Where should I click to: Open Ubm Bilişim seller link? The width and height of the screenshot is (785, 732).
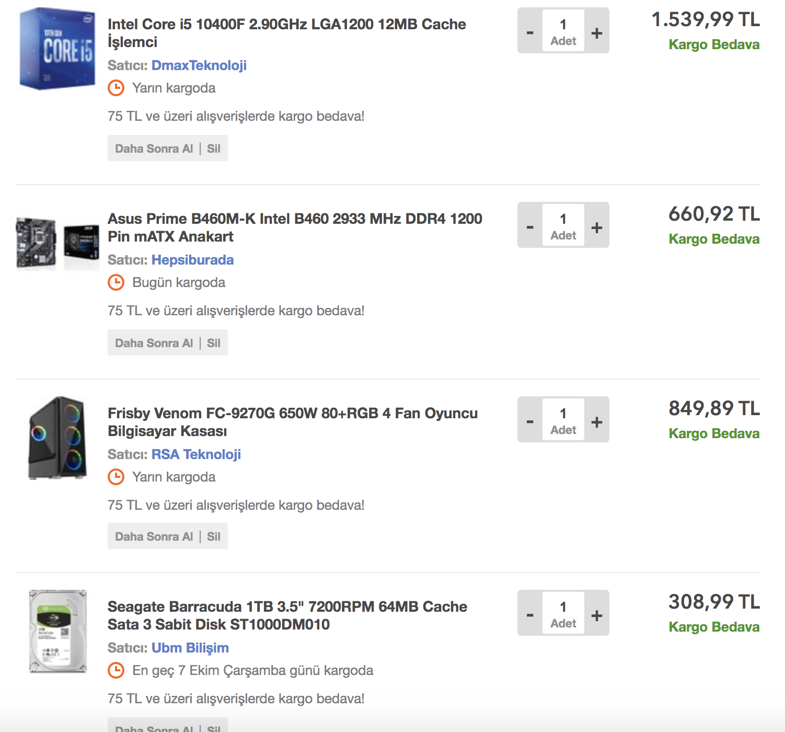(190, 648)
